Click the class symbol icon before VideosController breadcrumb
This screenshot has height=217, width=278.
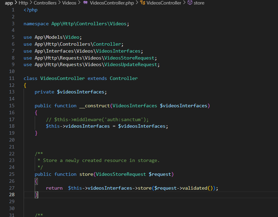click(142, 3)
